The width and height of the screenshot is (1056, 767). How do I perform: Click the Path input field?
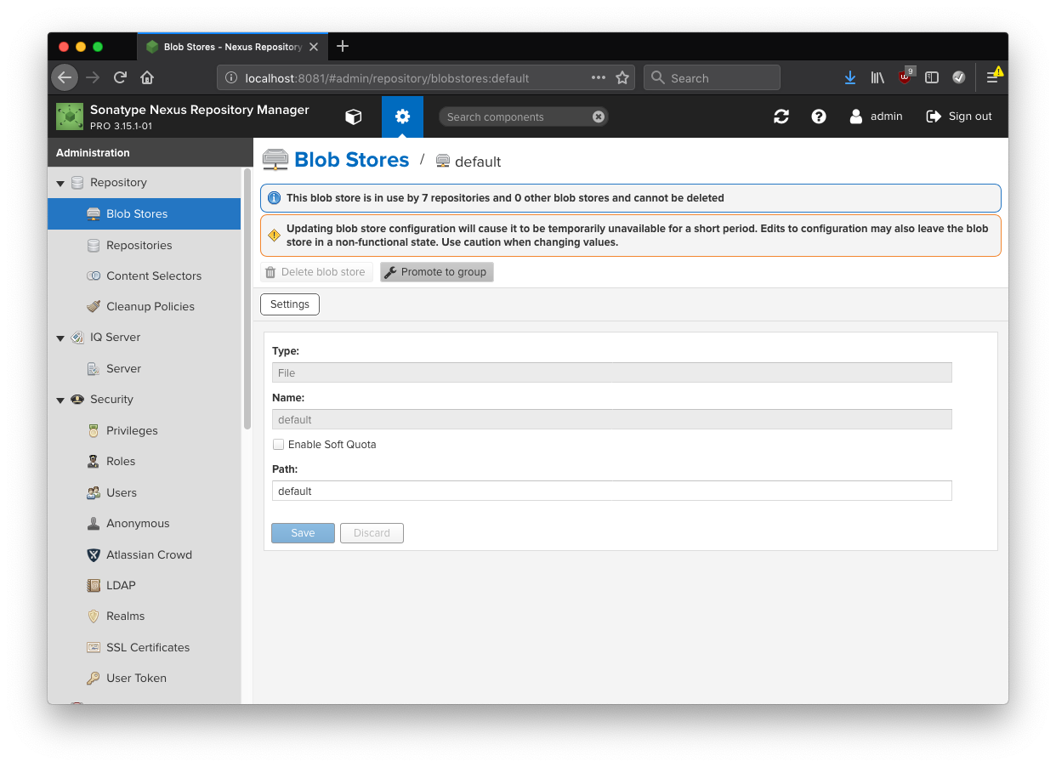[x=612, y=491]
